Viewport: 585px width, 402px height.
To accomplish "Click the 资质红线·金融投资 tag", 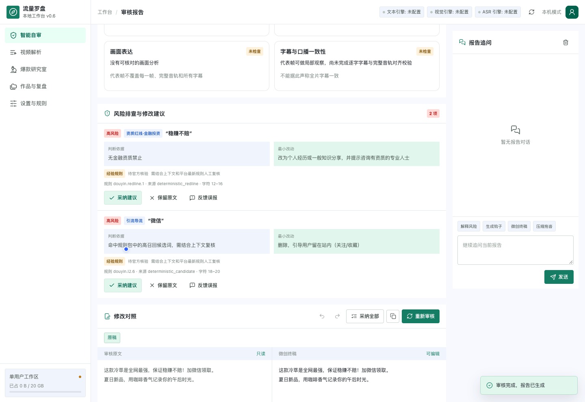I will pyautogui.click(x=143, y=134).
